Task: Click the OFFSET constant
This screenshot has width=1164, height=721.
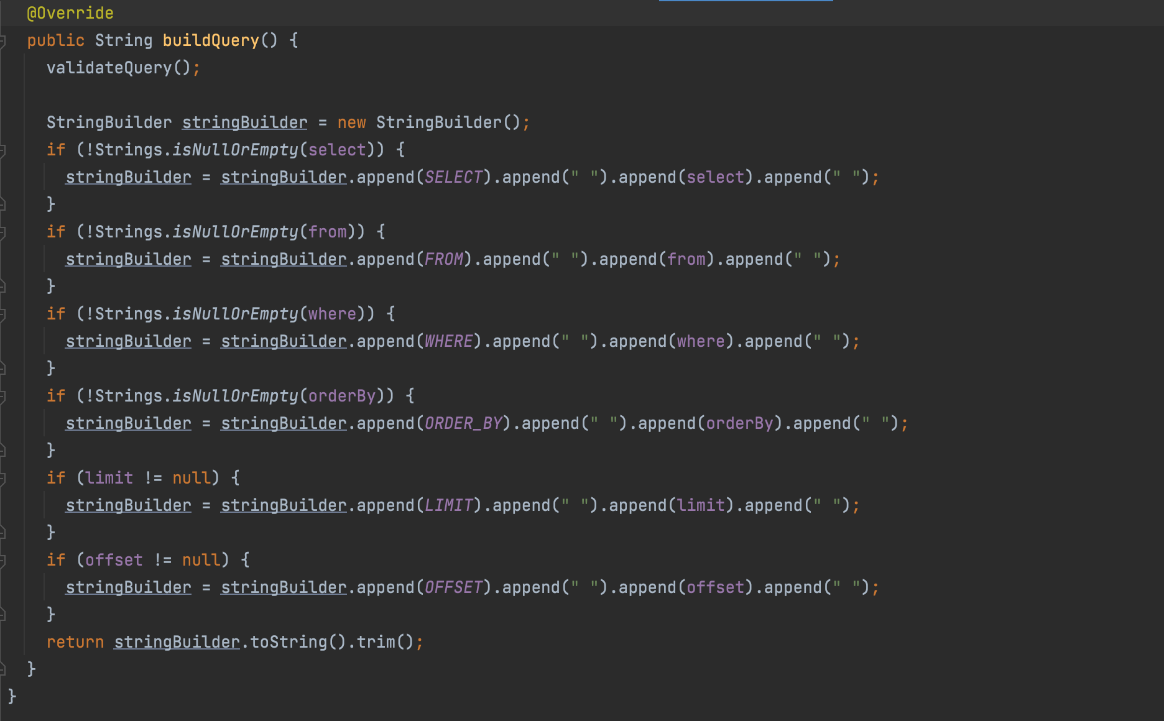Action: [453, 587]
